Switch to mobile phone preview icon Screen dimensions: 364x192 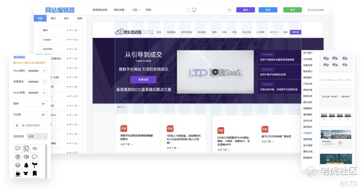188,10
